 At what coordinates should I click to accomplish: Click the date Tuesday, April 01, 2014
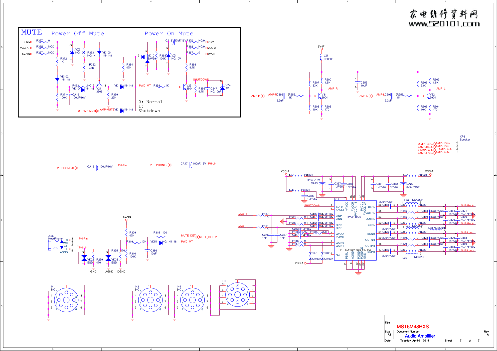414,340
